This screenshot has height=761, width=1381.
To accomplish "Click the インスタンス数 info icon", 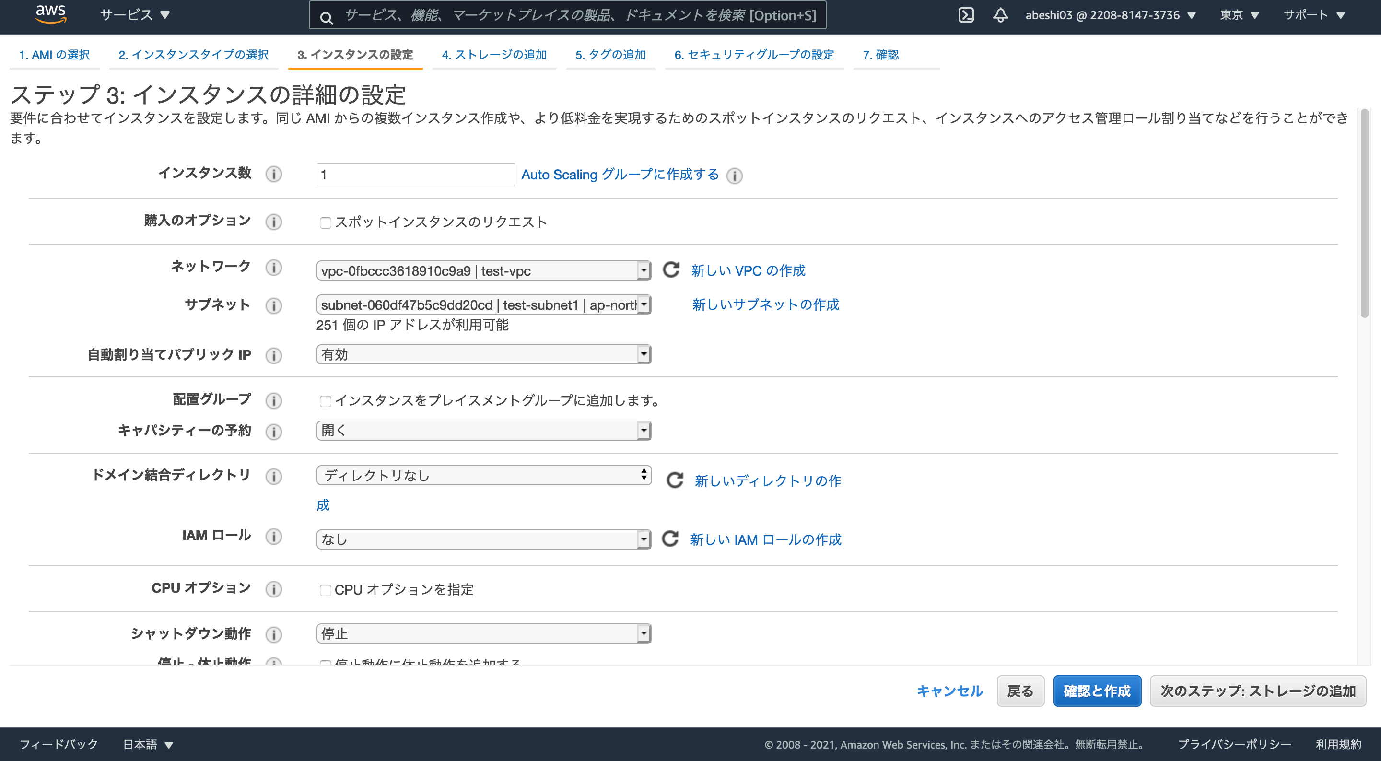I will [273, 174].
